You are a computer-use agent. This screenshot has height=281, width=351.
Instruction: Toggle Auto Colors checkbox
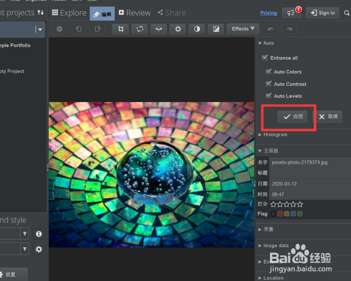(x=269, y=72)
